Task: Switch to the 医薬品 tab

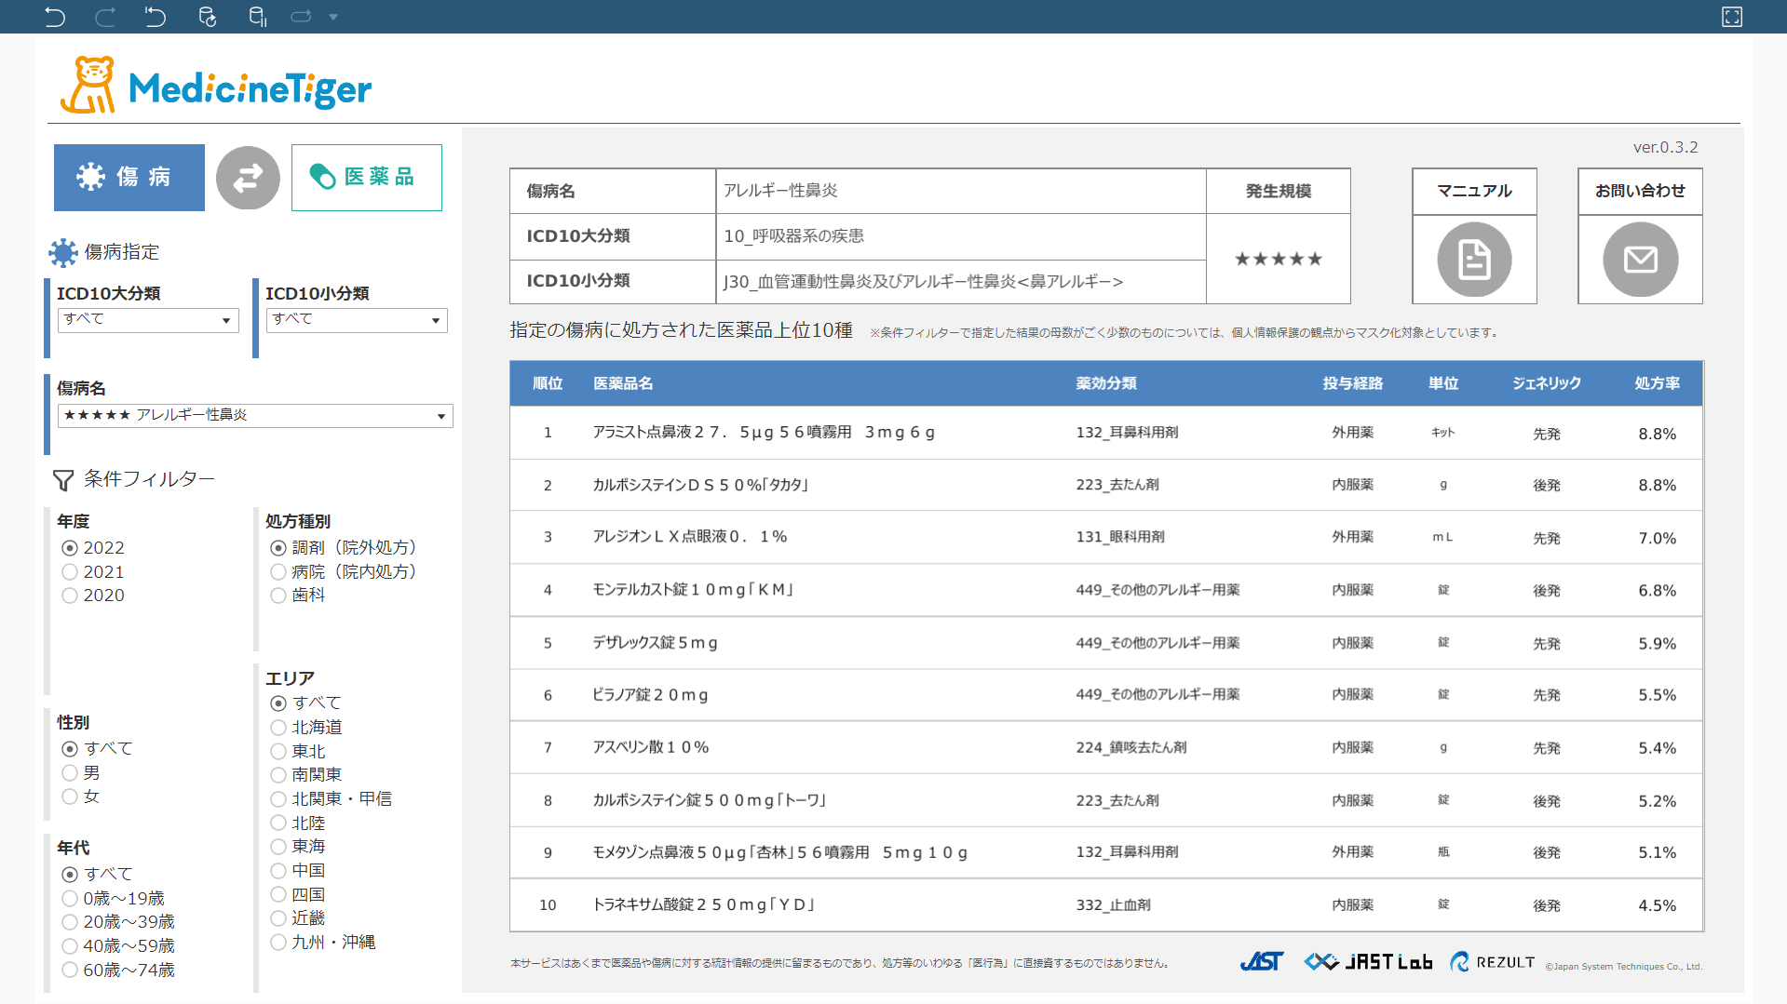Action: click(366, 178)
